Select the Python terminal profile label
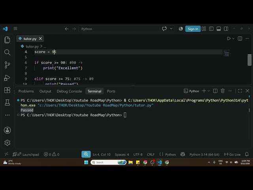This screenshot has width=253, height=190. tap(191, 91)
